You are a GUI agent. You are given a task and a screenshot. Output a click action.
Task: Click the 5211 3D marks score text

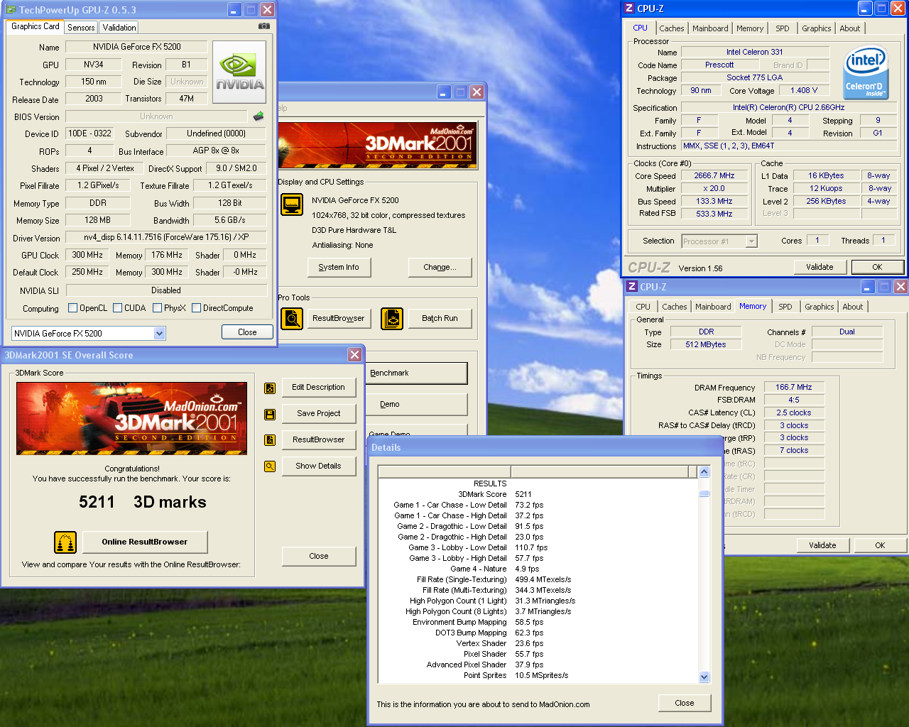pos(142,503)
